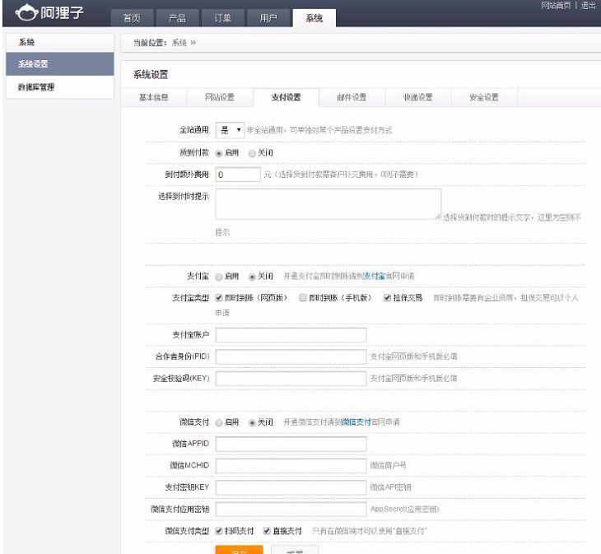Viewport: 601px width, 554px height.
Task: Click the 退出 logout link
Action: [x=588, y=6]
